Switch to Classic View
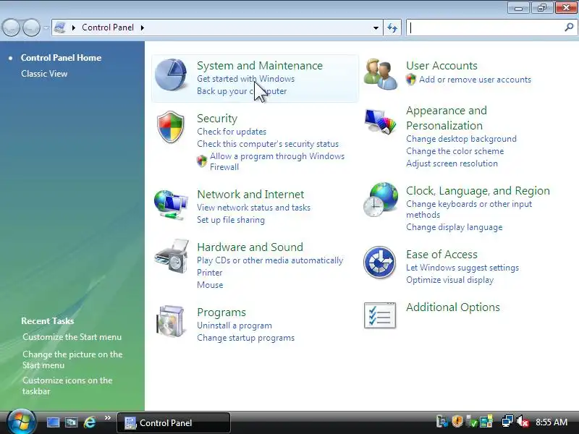Viewport: 579px width, 434px height. click(x=44, y=74)
